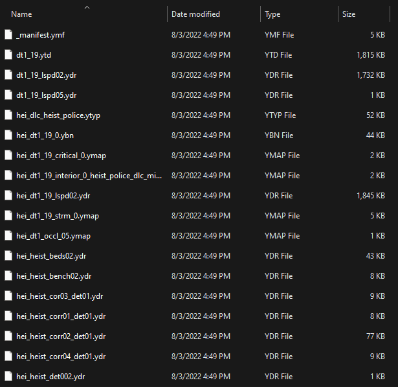Select the file name hei_heist_cor03_det01.ydr

(60, 296)
